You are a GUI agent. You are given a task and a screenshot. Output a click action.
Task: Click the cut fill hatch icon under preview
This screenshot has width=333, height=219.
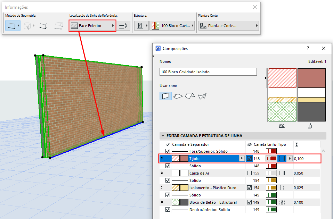282,126
